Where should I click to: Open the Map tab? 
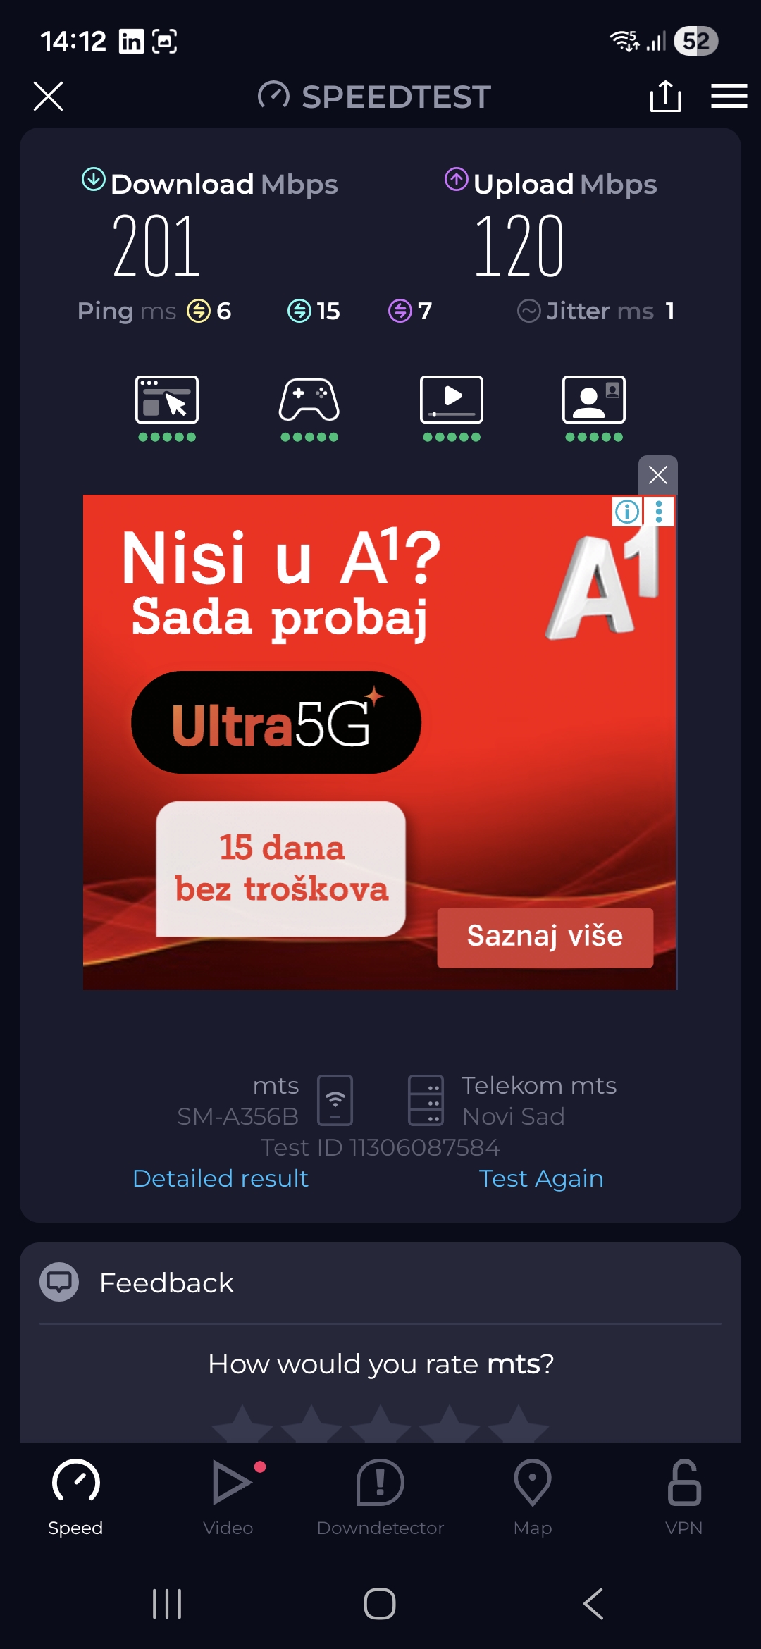(533, 1497)
